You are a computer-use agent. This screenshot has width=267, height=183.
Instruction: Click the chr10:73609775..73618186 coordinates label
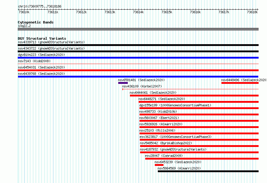[x=40, y=7]
